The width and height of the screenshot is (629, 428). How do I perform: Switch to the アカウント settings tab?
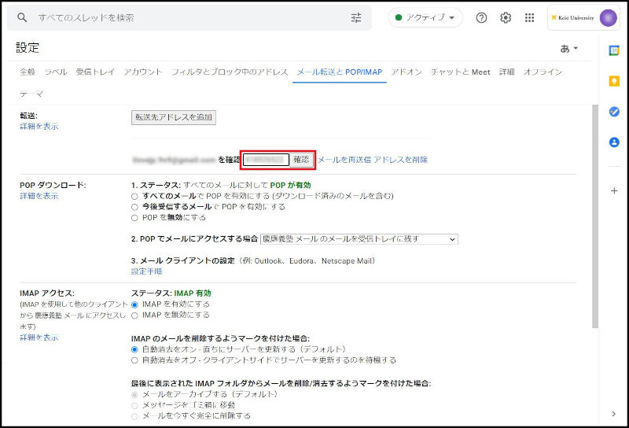click(143, 72)
